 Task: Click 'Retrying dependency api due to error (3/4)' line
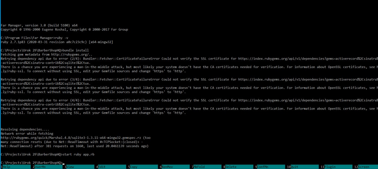[x=189, y=79]
